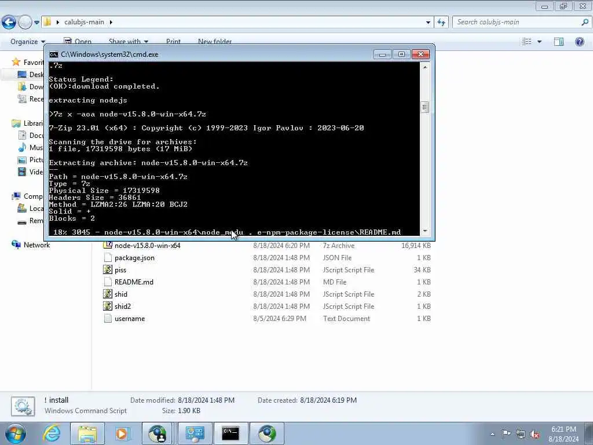The width and height of the screenshot is (593, 445).
Task: Click the cmd window scrollbar thumb
Action: 424,107
